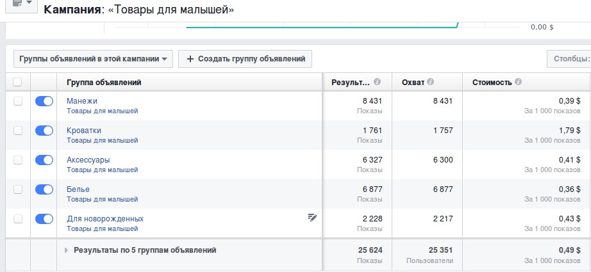The width and height of the screenshot is (591, 272).
Task: Click info icon next to Результаты column header
Action: (x=377, y=82)
